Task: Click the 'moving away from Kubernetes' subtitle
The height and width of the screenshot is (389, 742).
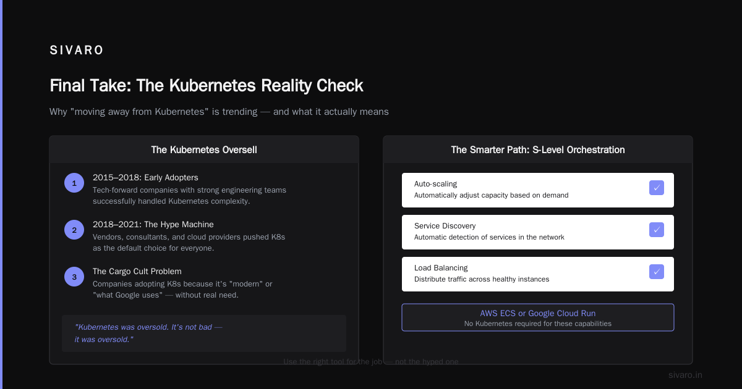Action: (219, 112)
